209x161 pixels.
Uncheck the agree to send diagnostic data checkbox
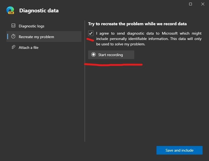click(91, 34)
